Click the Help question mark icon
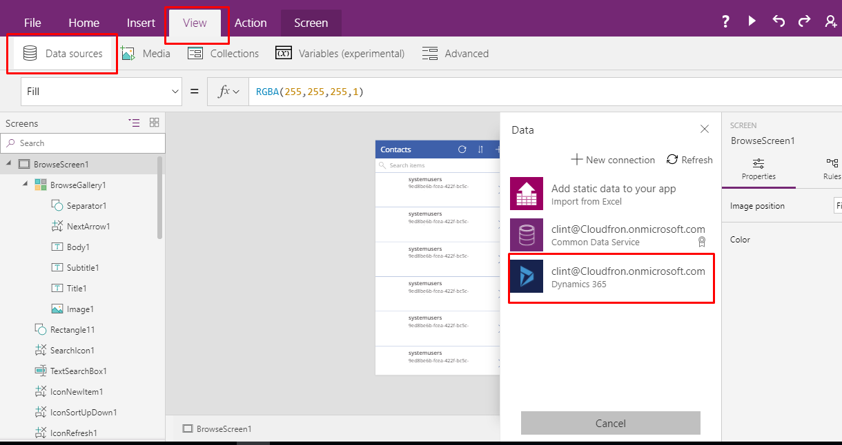 (x=725, y=22)
